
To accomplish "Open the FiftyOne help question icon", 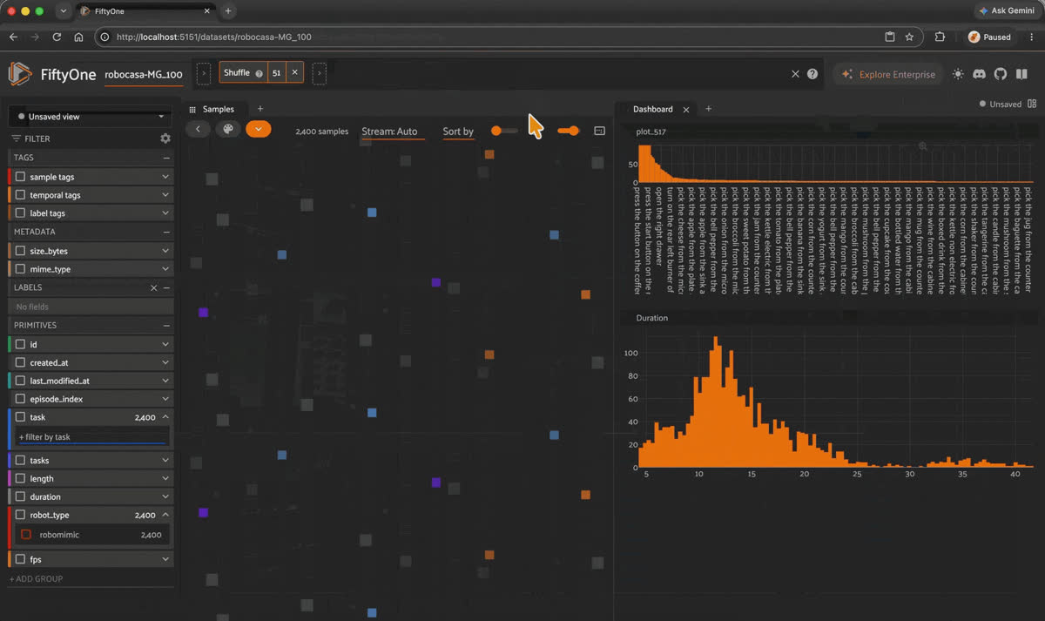I will point(812,74).
